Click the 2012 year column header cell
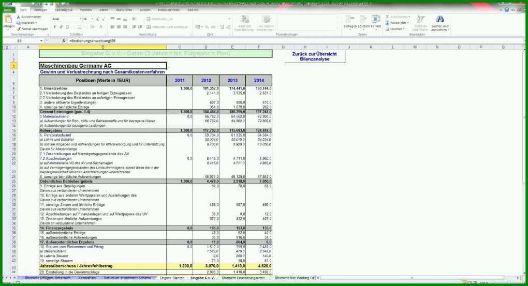This screenshot has height=286, width=528. pos(206,80)
